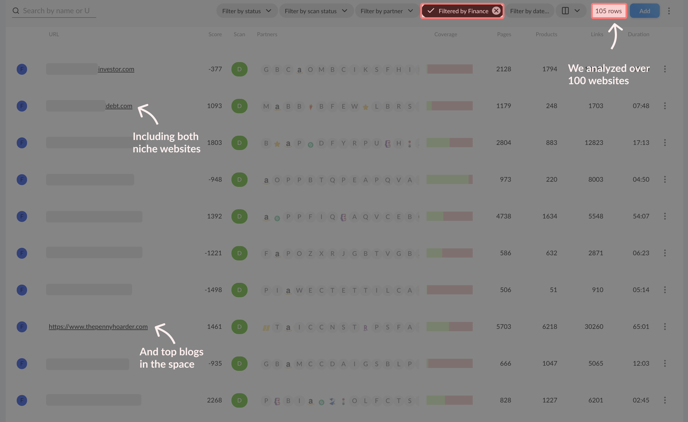Click the https://www.thepennyhoarder.com link
The width and height of the screenshot is (688, 422).
click(98, 326)
